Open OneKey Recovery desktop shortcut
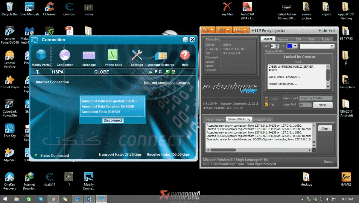This screenshot has width=359, height=203. pyautogui.click(x=10, y=181)
